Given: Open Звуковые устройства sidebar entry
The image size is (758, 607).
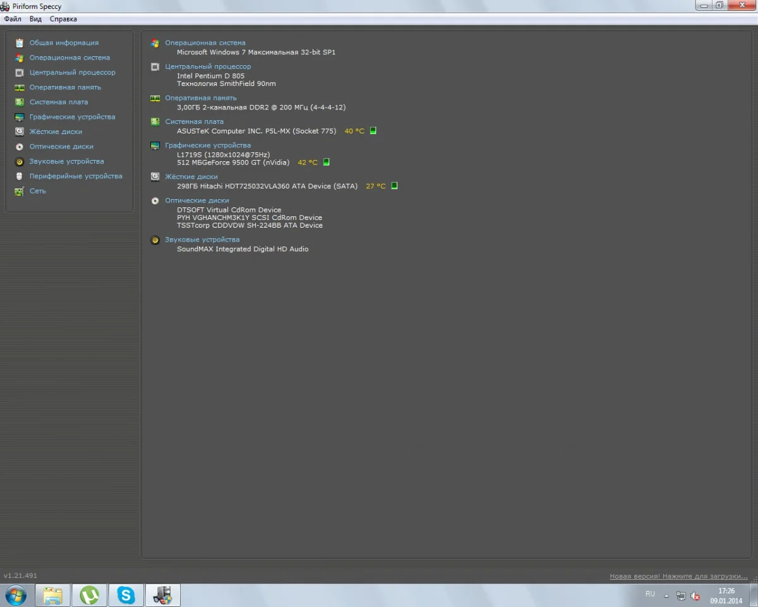Looking at the screenshot, I should click(x=66, y=161).
